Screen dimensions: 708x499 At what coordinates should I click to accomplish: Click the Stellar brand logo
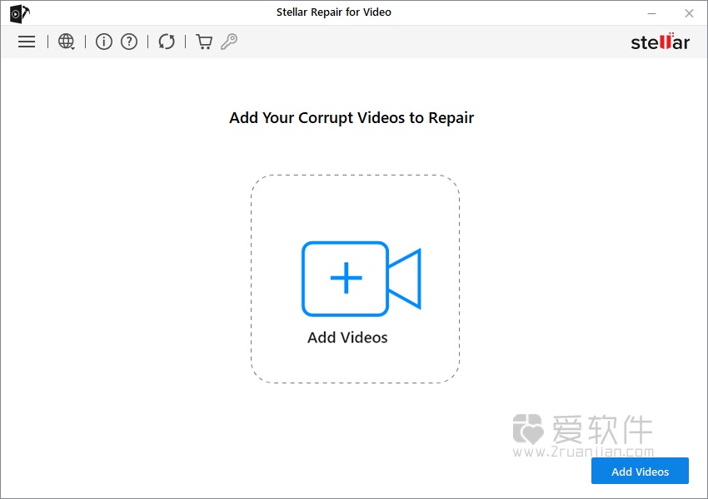click(x=660, y=42)
